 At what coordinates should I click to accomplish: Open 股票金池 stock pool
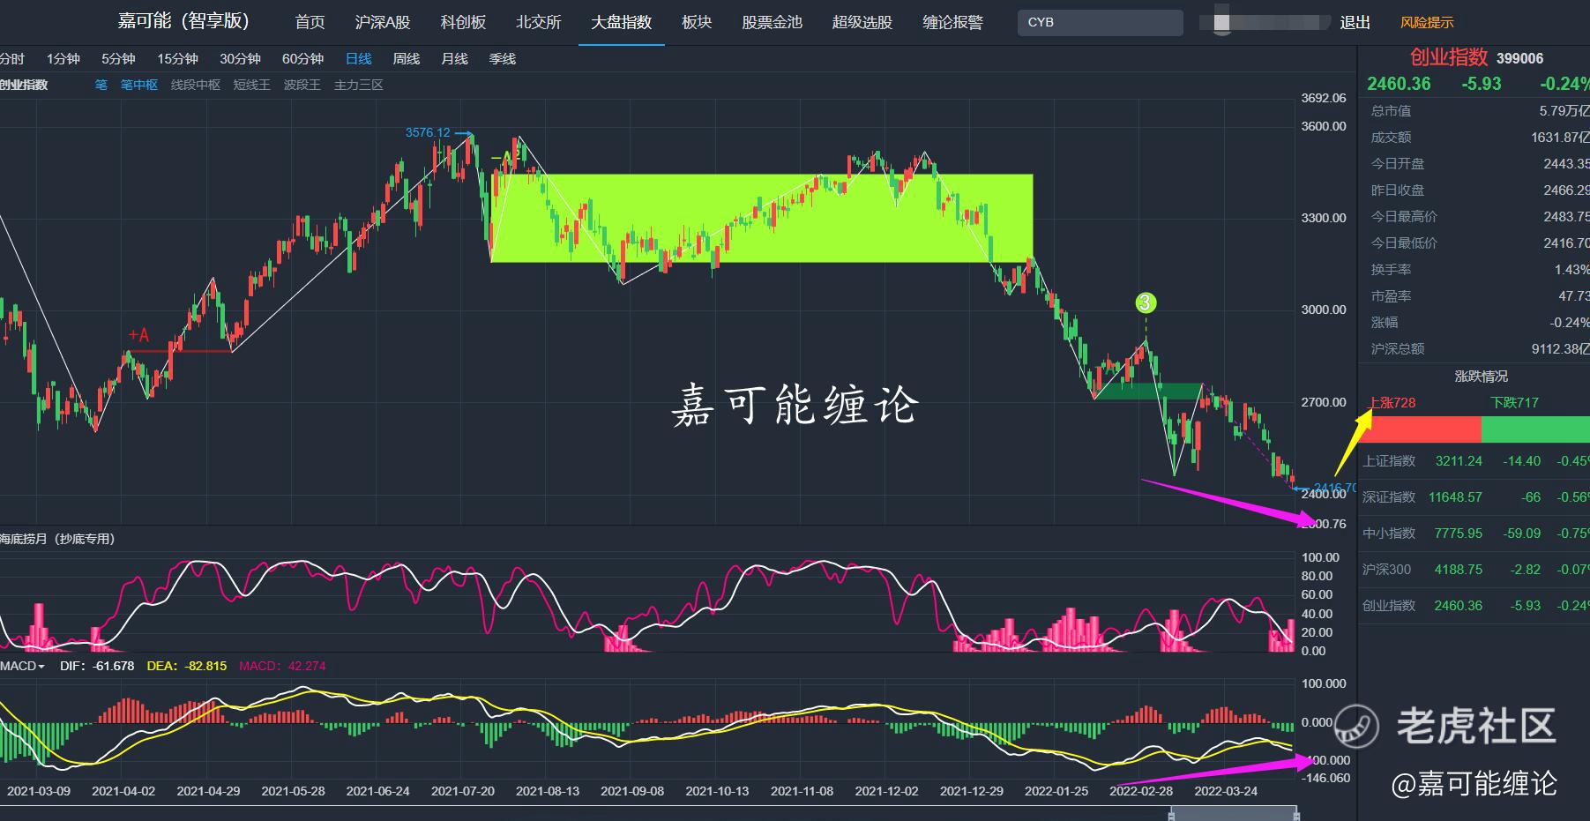coord(772,22)
